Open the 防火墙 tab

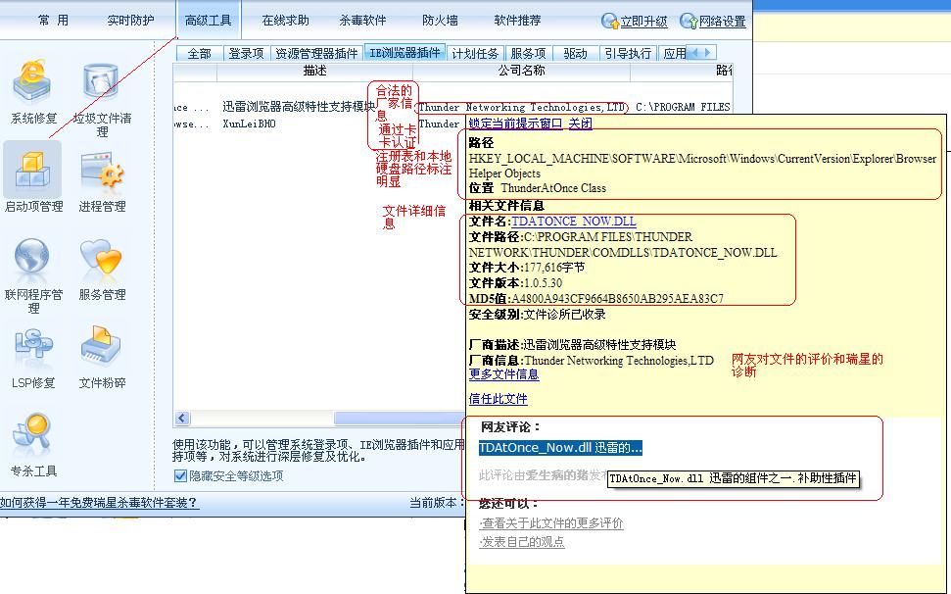440,21
